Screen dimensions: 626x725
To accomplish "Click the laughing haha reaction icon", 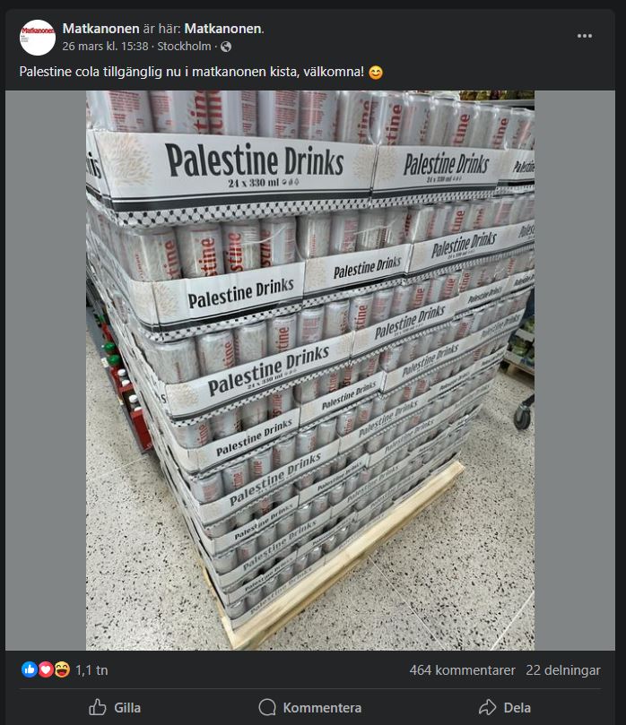I will (62, 669).
